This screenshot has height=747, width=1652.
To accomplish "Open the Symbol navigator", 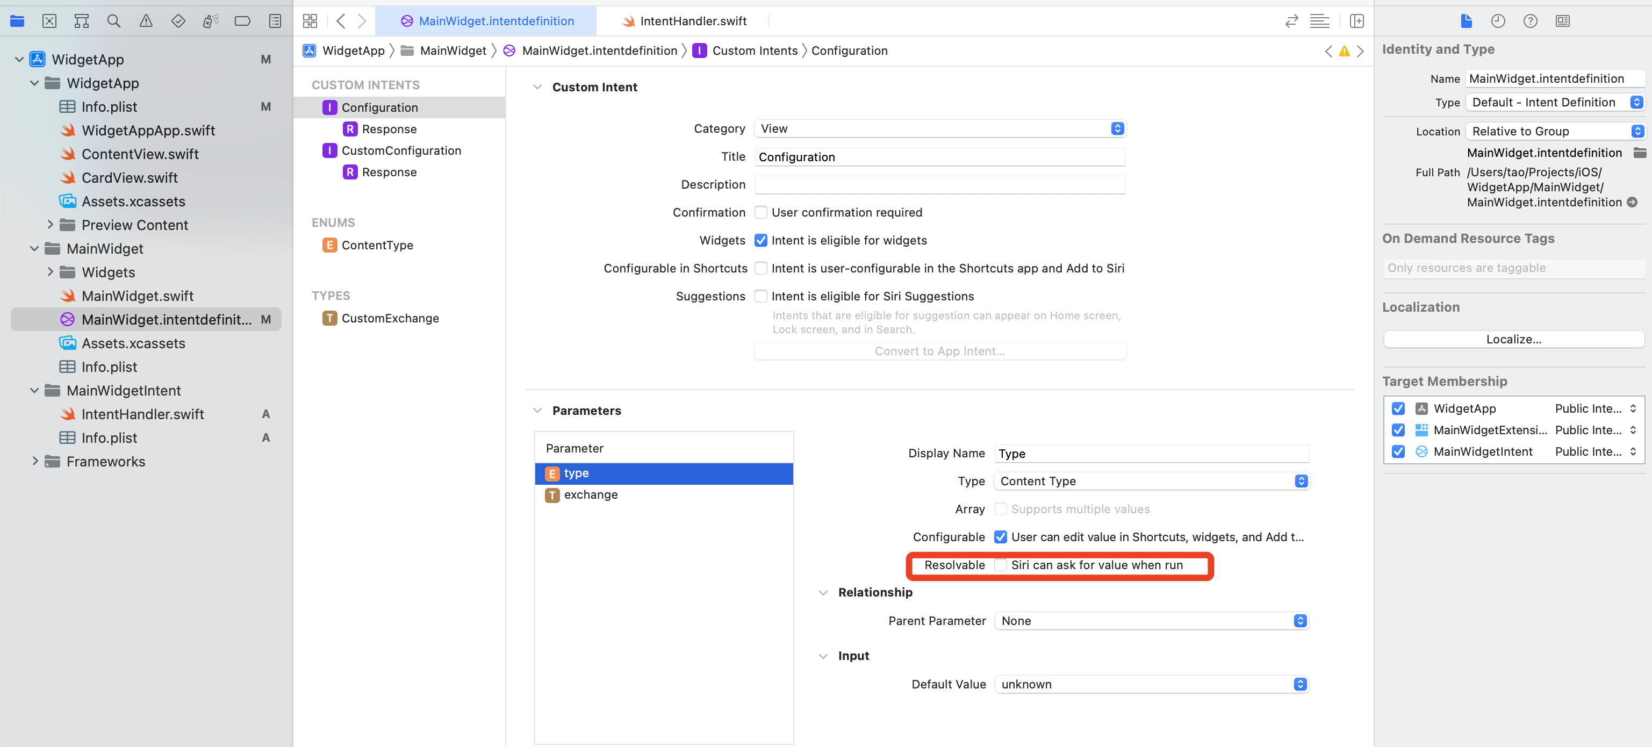I will (x=82, y=21).
